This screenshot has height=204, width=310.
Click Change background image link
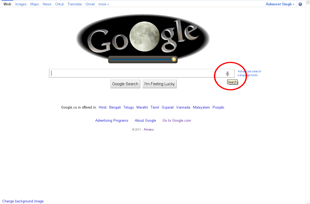[x=23, y=201]
